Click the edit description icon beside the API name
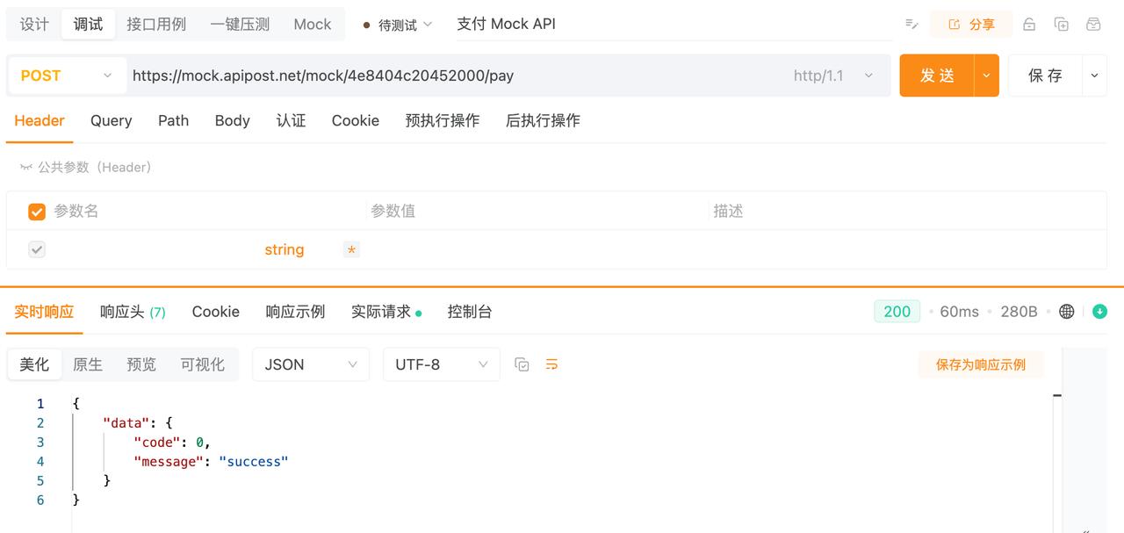The height and width of the screenshot is (533, 1124). pos(911,25)
